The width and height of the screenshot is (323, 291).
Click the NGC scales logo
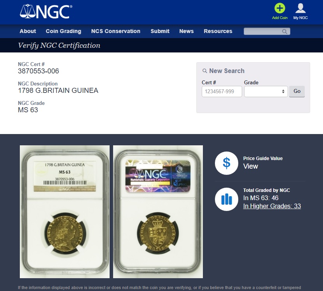click(46, 12)
